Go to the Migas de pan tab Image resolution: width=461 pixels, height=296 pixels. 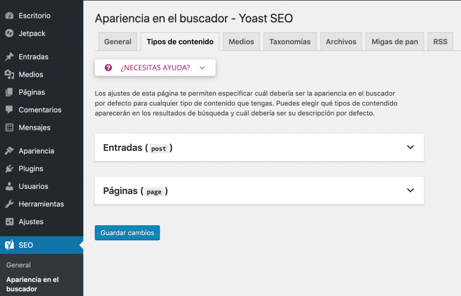(395, 42)
